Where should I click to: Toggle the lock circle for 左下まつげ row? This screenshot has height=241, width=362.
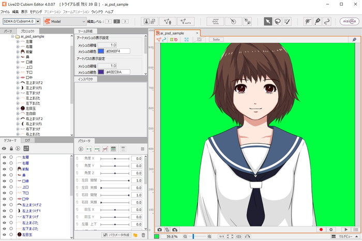[x=11, y=217]
